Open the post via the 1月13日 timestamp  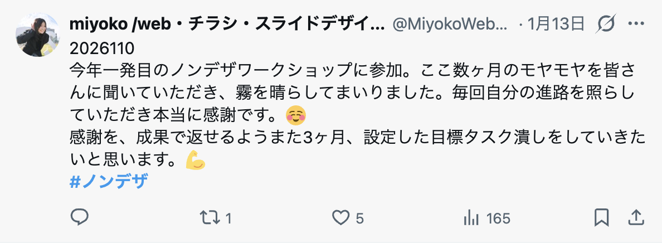click(555, 24)
